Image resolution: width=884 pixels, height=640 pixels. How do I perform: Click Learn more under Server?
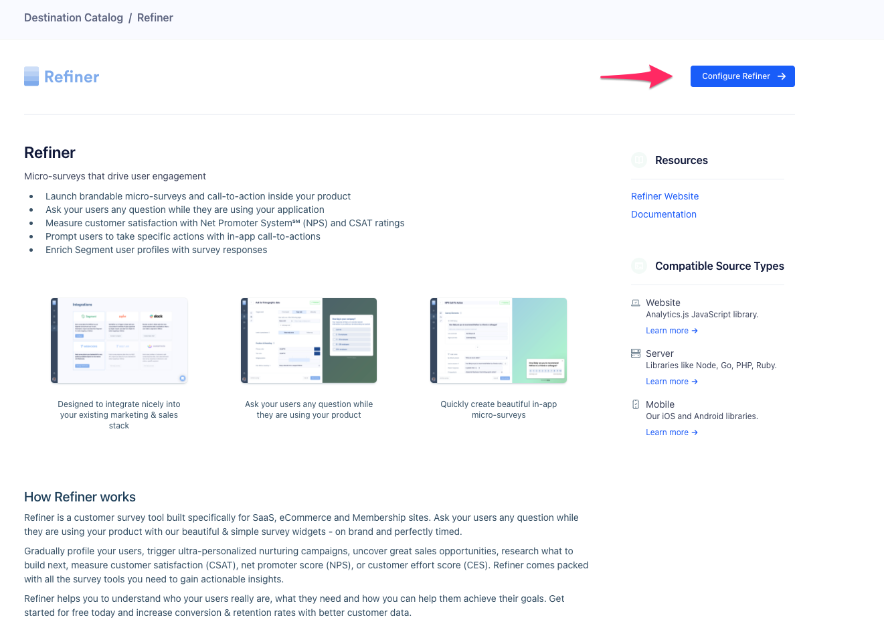click(672, 382)
